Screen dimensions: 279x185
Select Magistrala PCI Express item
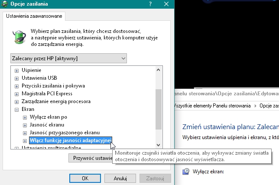click(47, 94)
